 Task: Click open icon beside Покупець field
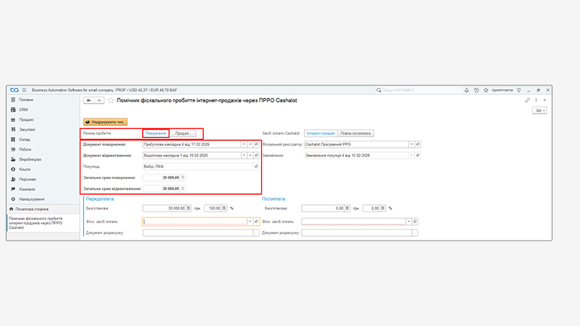pos(256,166)
